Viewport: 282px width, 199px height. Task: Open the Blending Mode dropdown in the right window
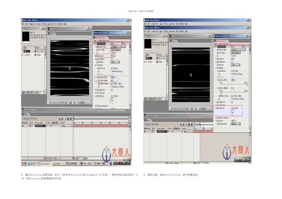(x=236, y=123)
